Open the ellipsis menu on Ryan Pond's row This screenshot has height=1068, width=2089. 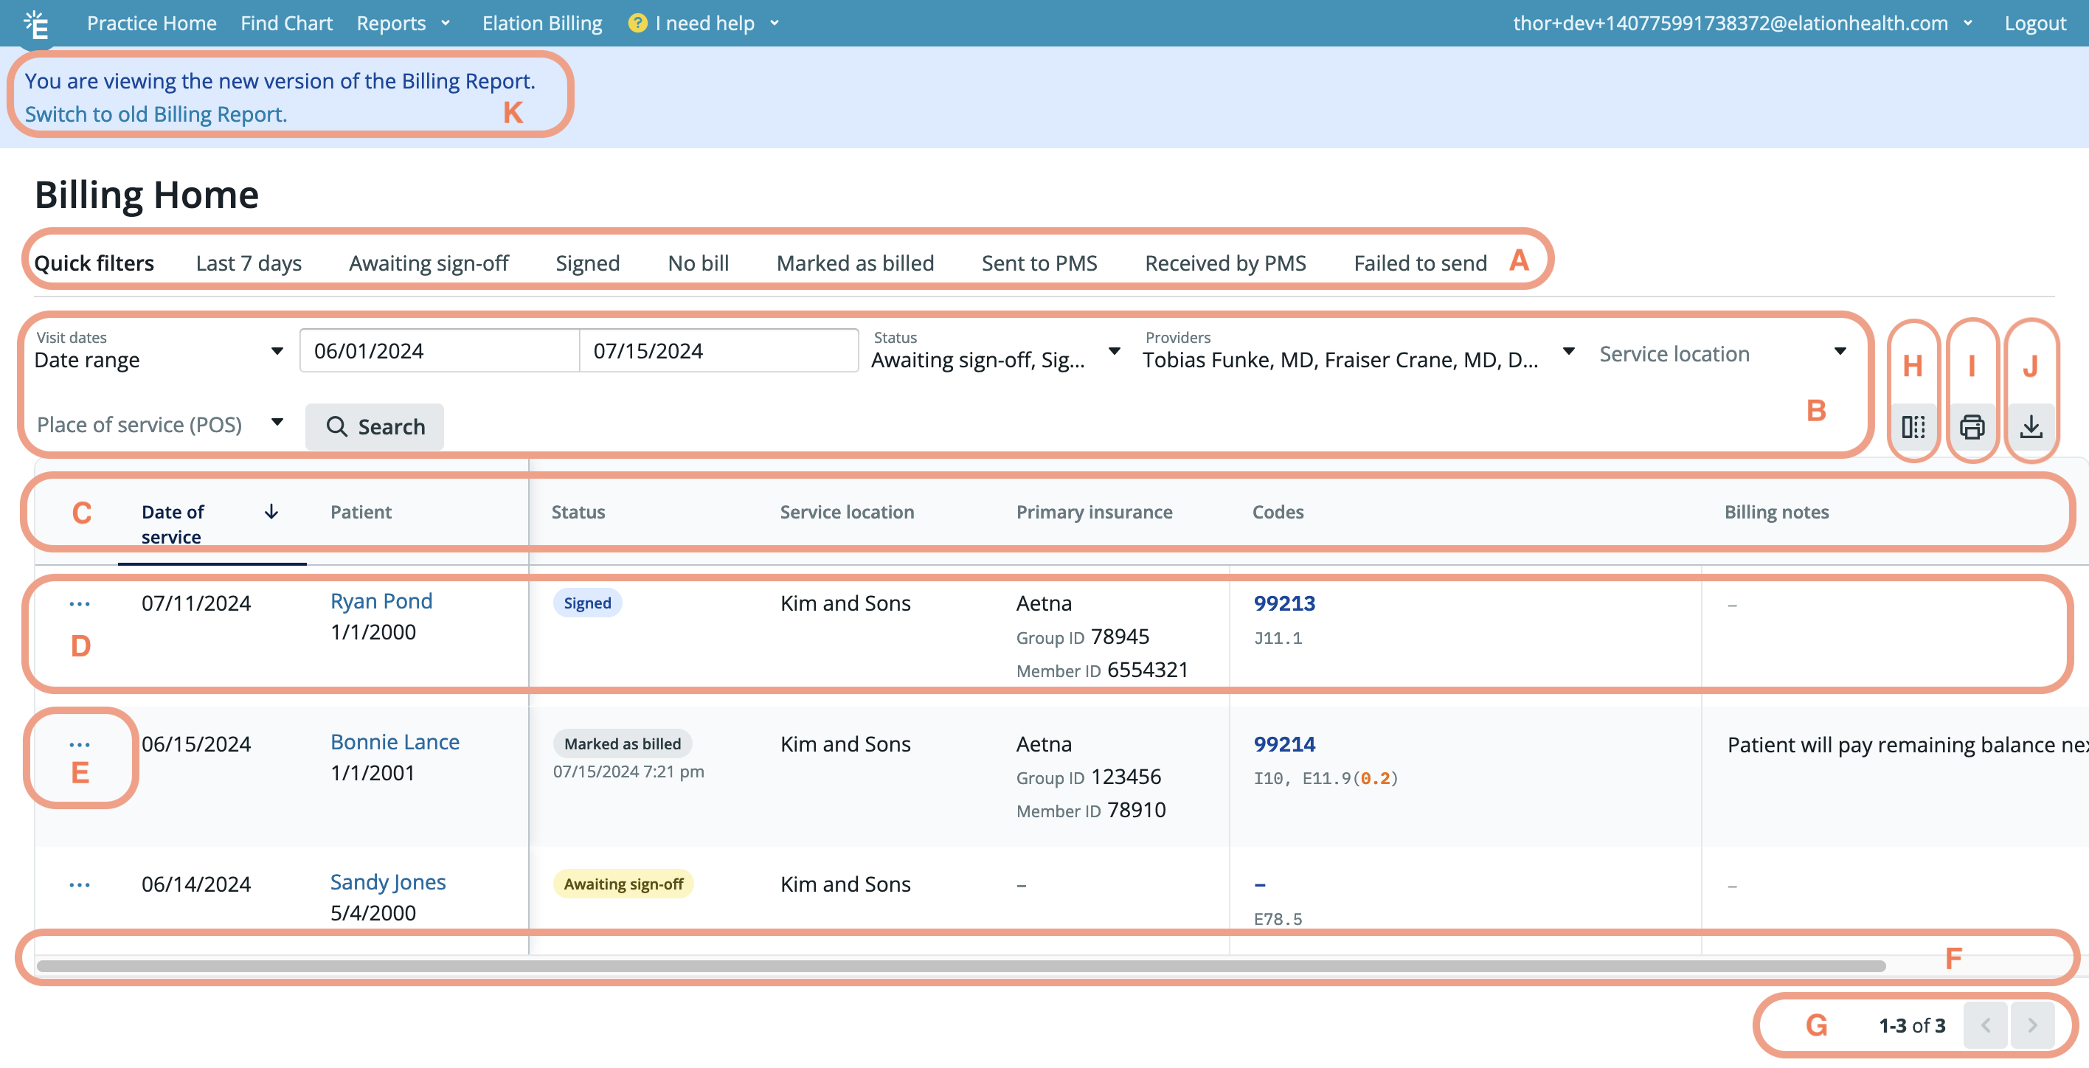pos(79,603)
